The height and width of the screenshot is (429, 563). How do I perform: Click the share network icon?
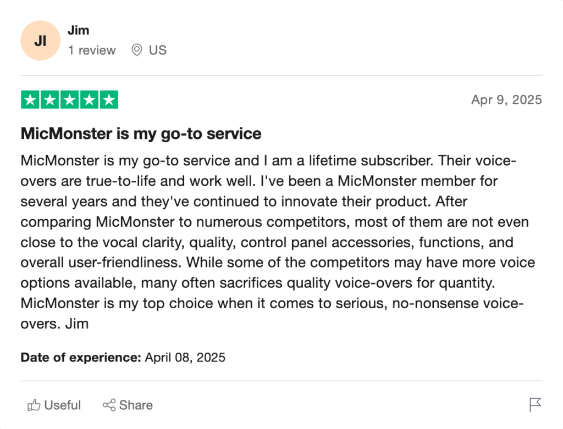point(109,405)
